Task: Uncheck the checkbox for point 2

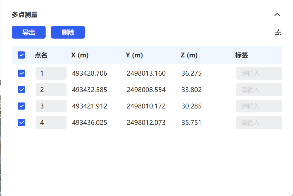Action: 22,90
